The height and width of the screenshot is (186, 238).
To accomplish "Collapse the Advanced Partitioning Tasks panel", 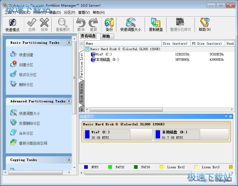I will tap(69, 101).
